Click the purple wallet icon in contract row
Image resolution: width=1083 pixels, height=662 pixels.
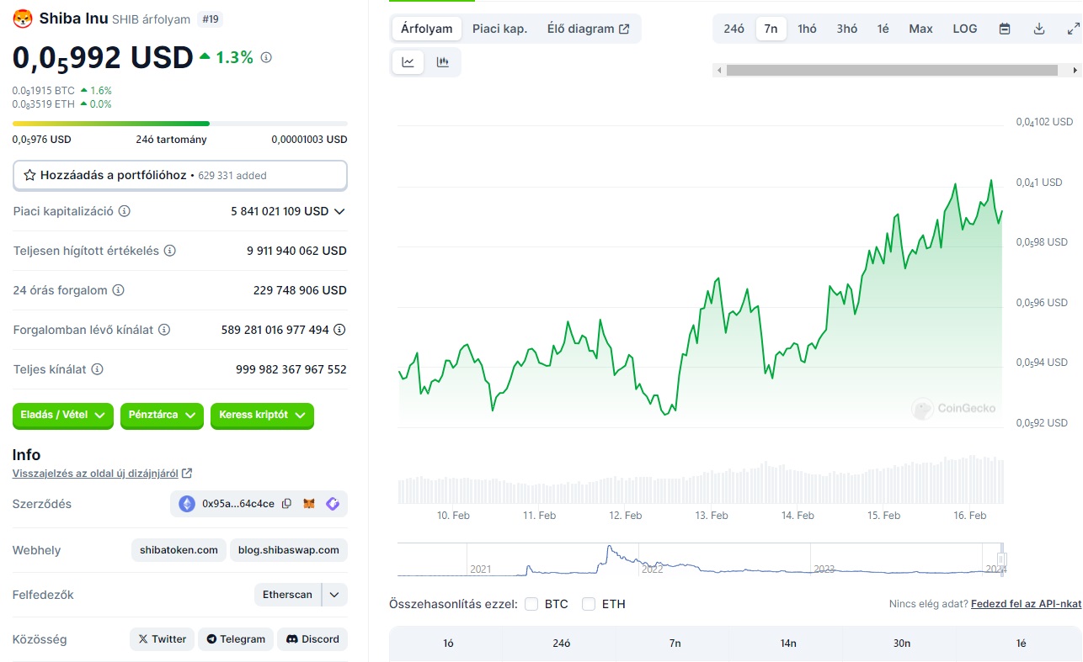coord(333,504)
